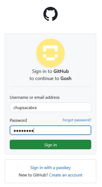Image resolution: width=102 pixels, height=187 pixels.
Task: Click the white pixel face inside the Gosh logo
Action: (x=50, y=53)
